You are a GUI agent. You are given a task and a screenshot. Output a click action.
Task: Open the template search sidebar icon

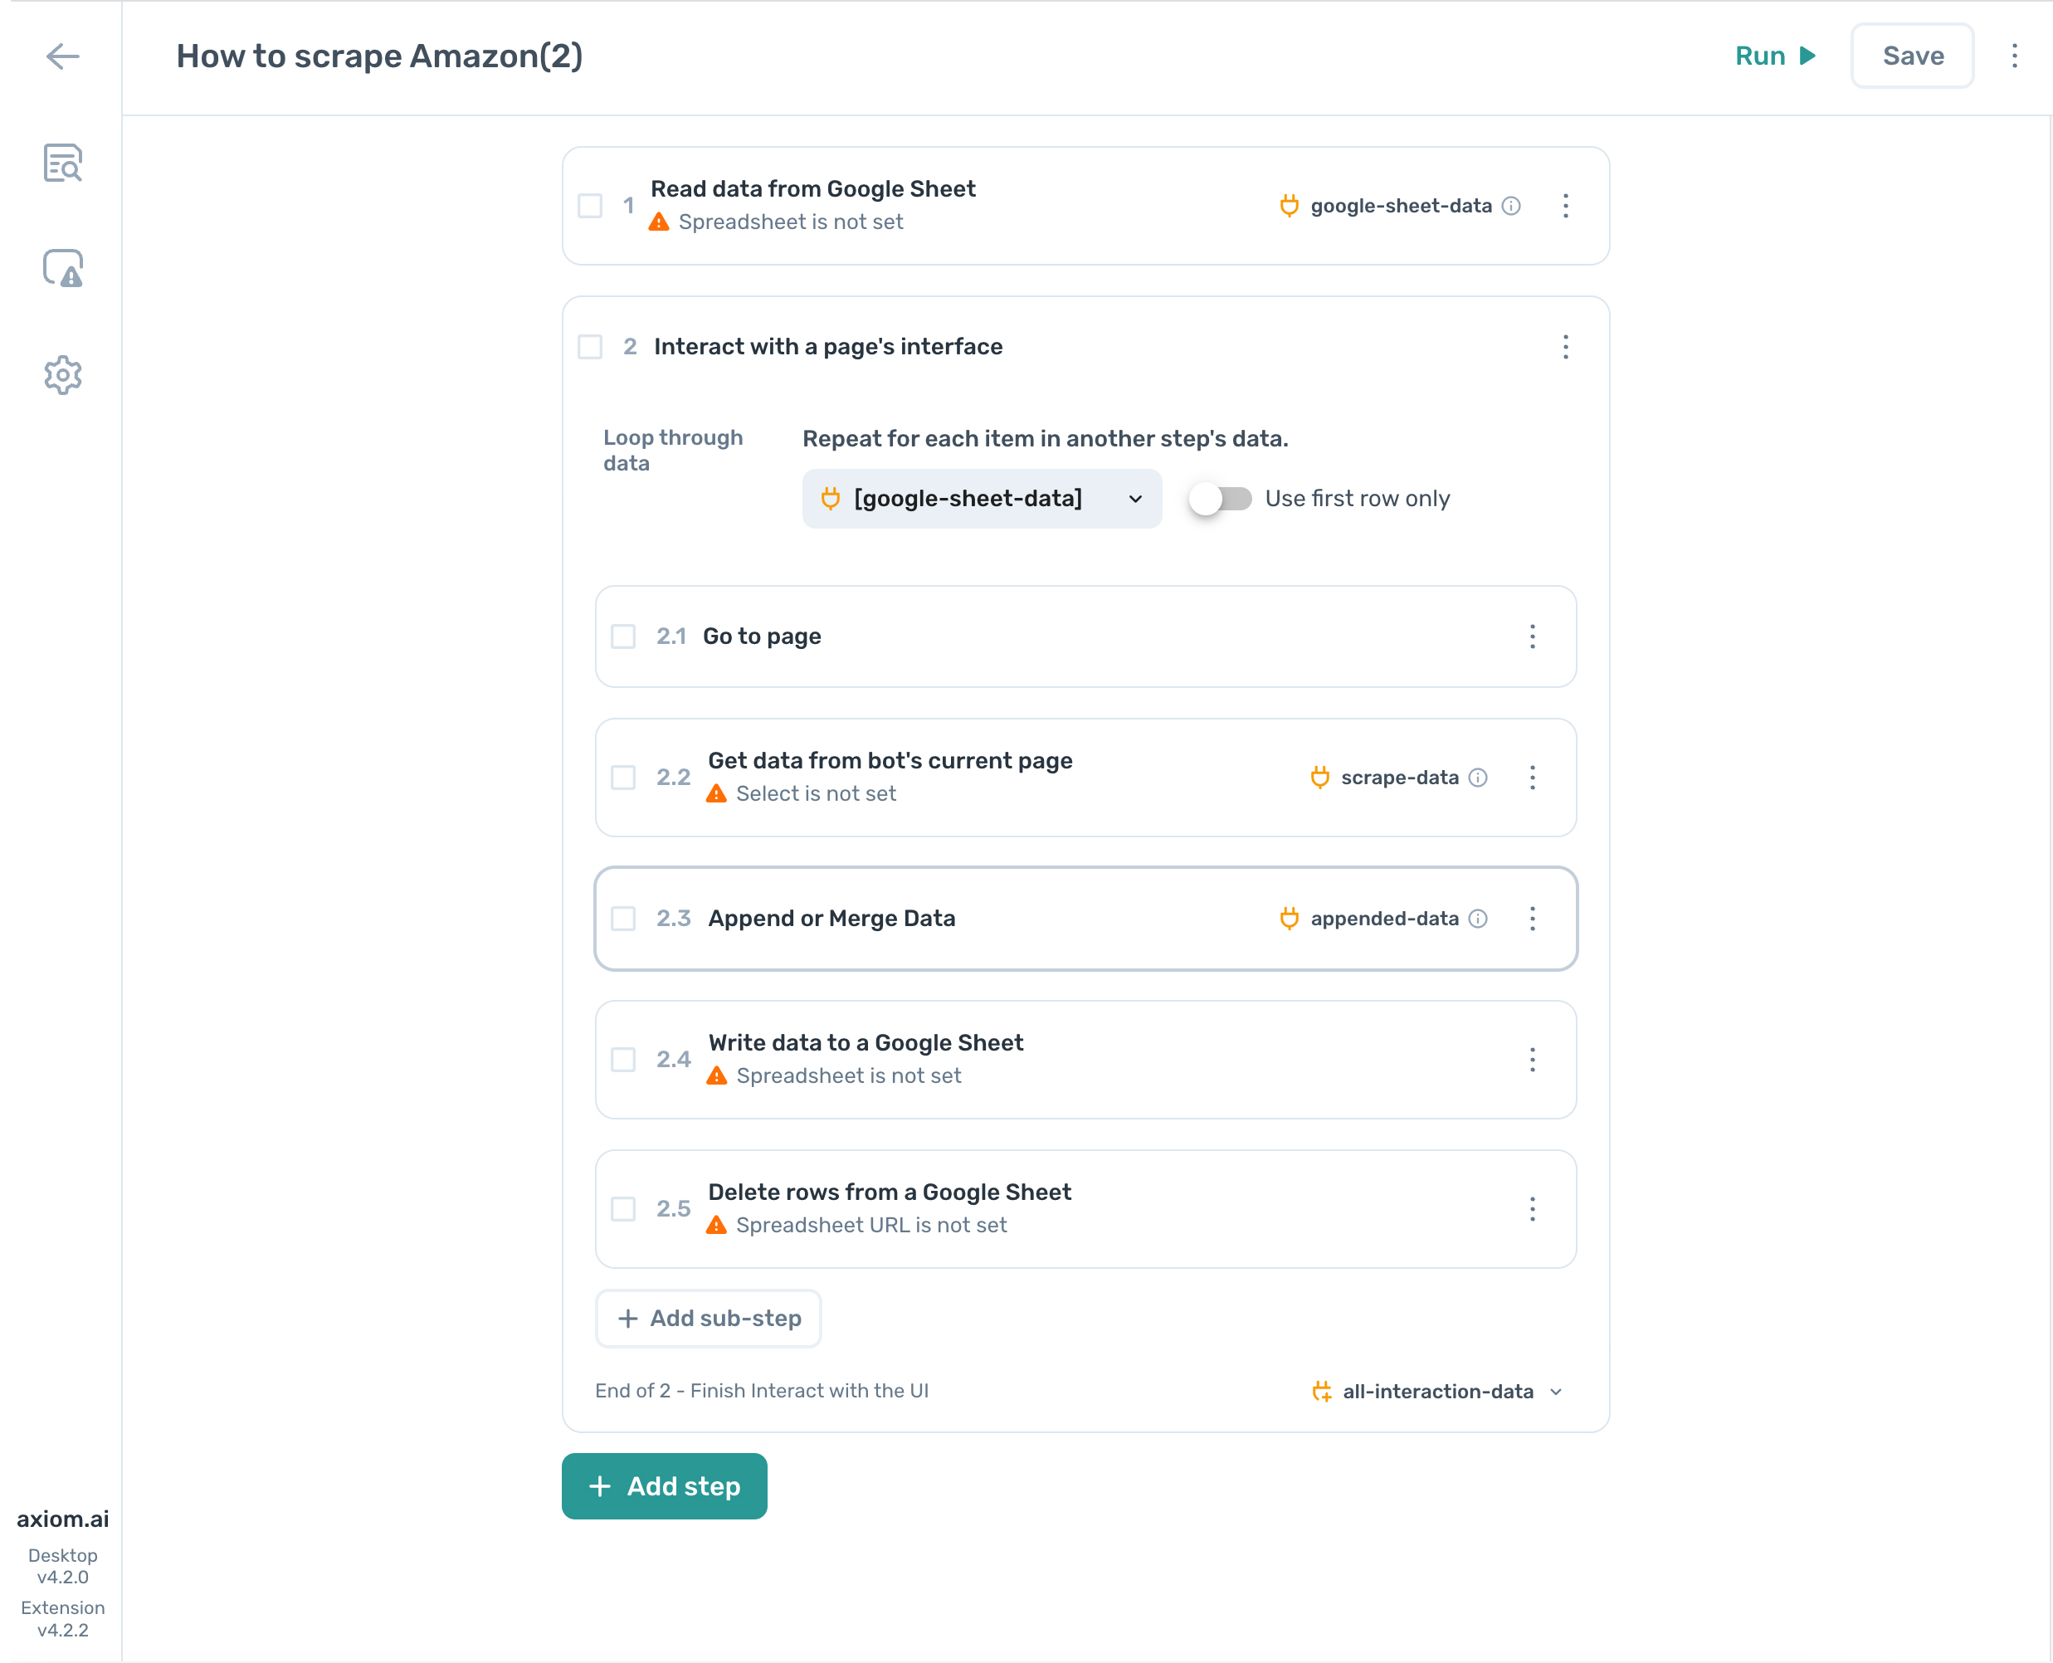point(61,163)
